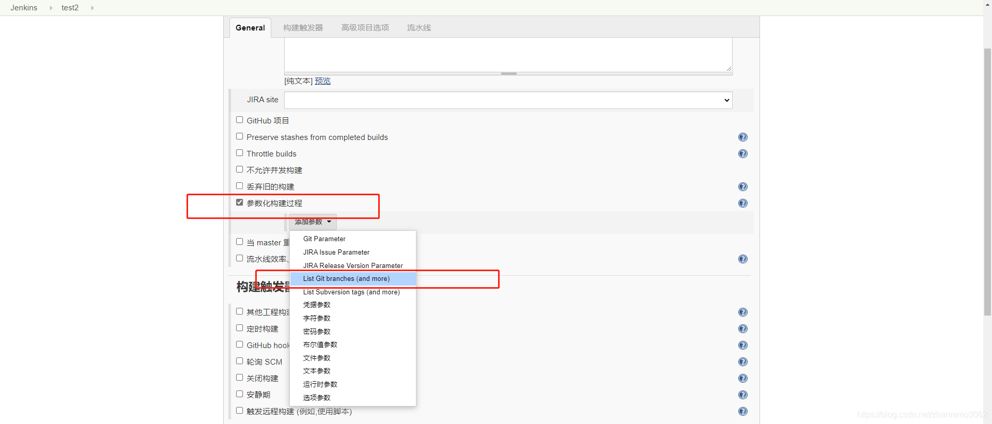Screen dimensions: 992x424
Task: Select 字符参数 menu item
Action: (x=353, y=319)
